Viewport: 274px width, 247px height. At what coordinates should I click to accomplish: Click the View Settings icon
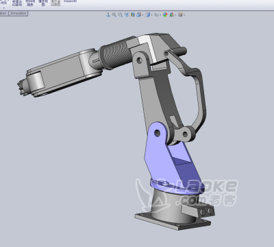180,15
